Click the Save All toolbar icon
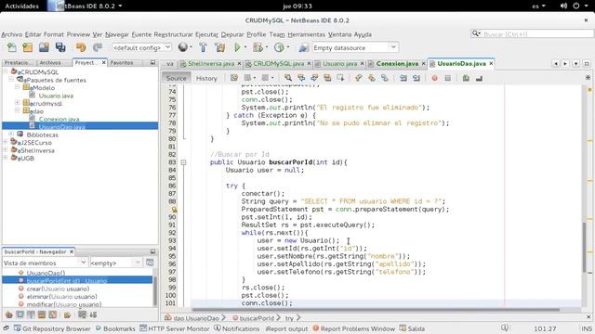 (60, 47)
